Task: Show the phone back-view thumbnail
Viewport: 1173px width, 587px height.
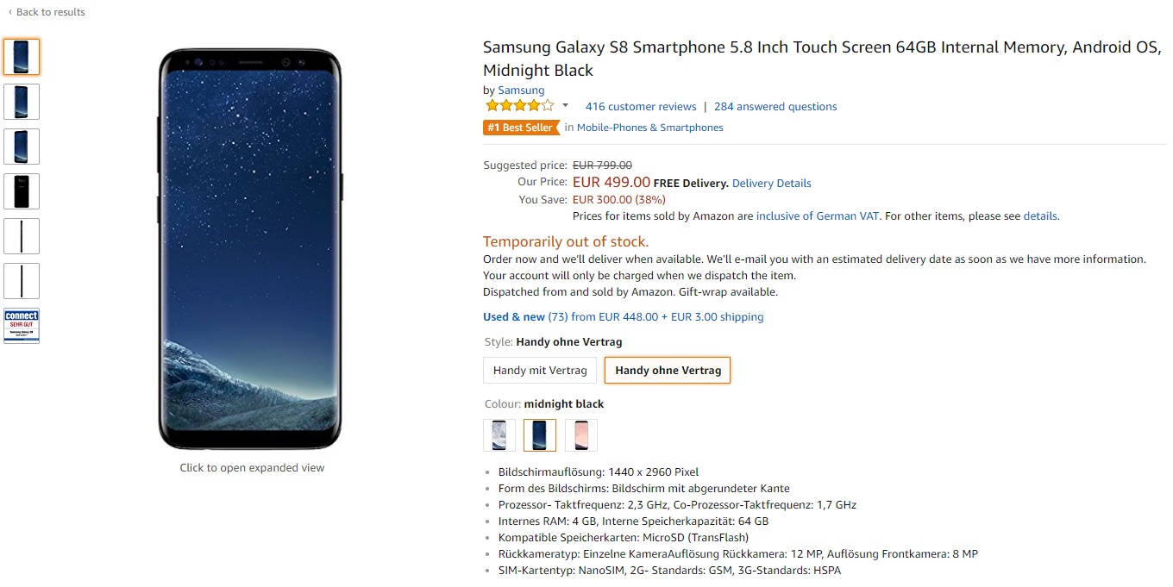Action: point(22,191)
